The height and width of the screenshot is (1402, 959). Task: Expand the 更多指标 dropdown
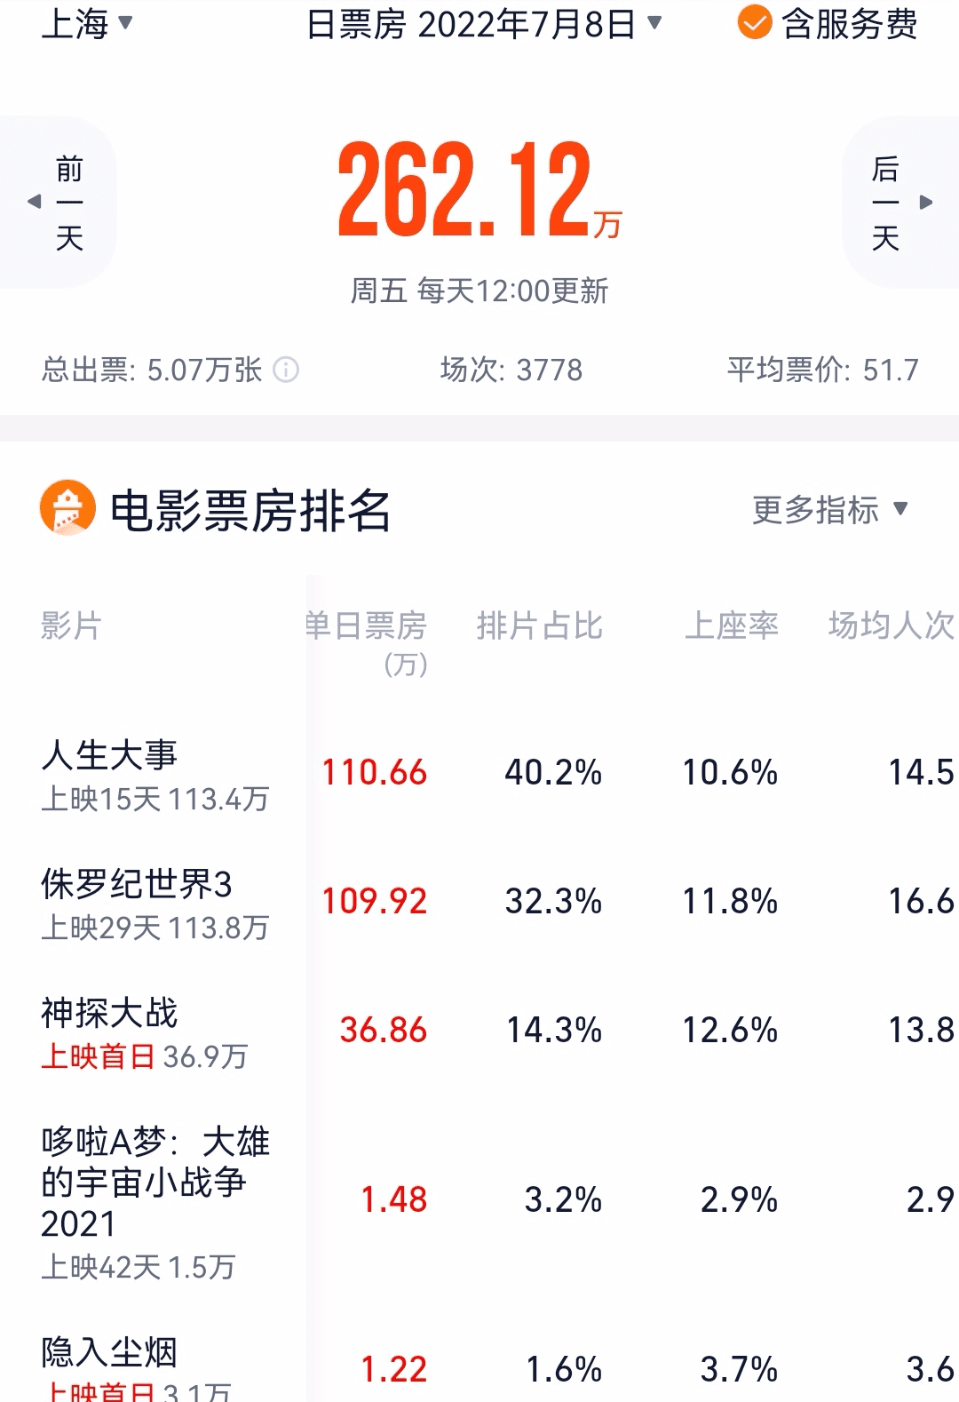tap(830, 510)
